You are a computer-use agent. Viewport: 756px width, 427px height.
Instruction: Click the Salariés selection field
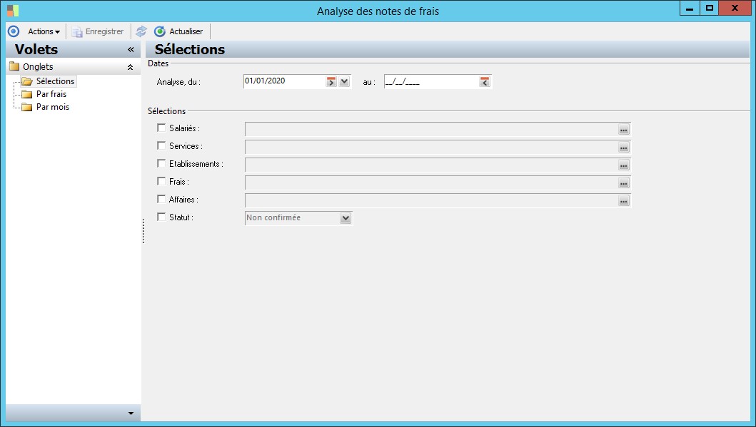click(431, 130)
